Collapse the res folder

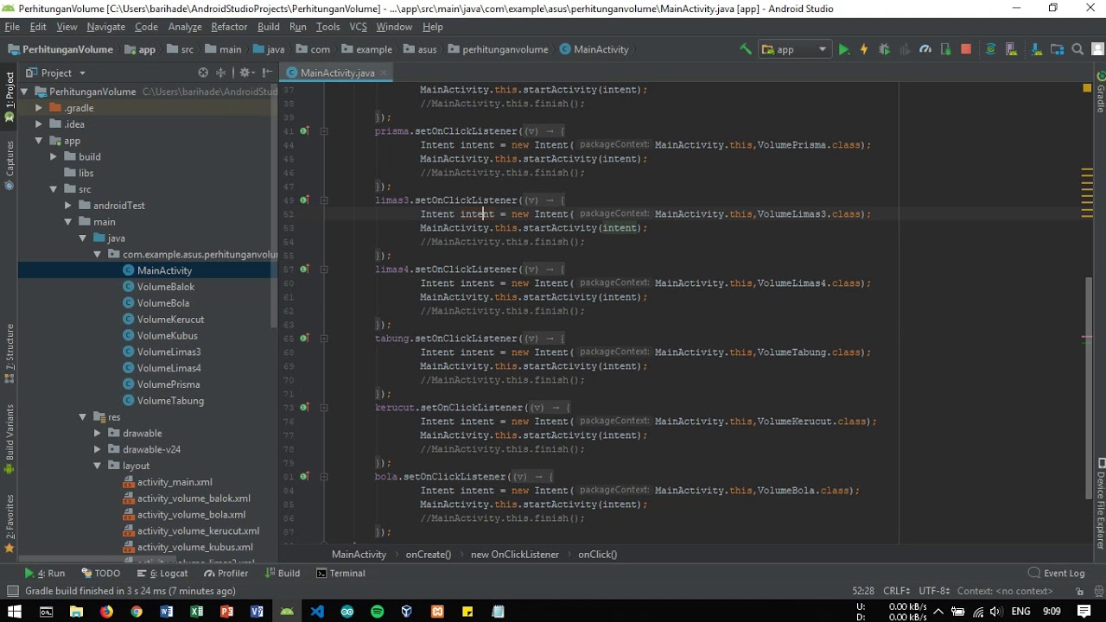click(83, 417)
